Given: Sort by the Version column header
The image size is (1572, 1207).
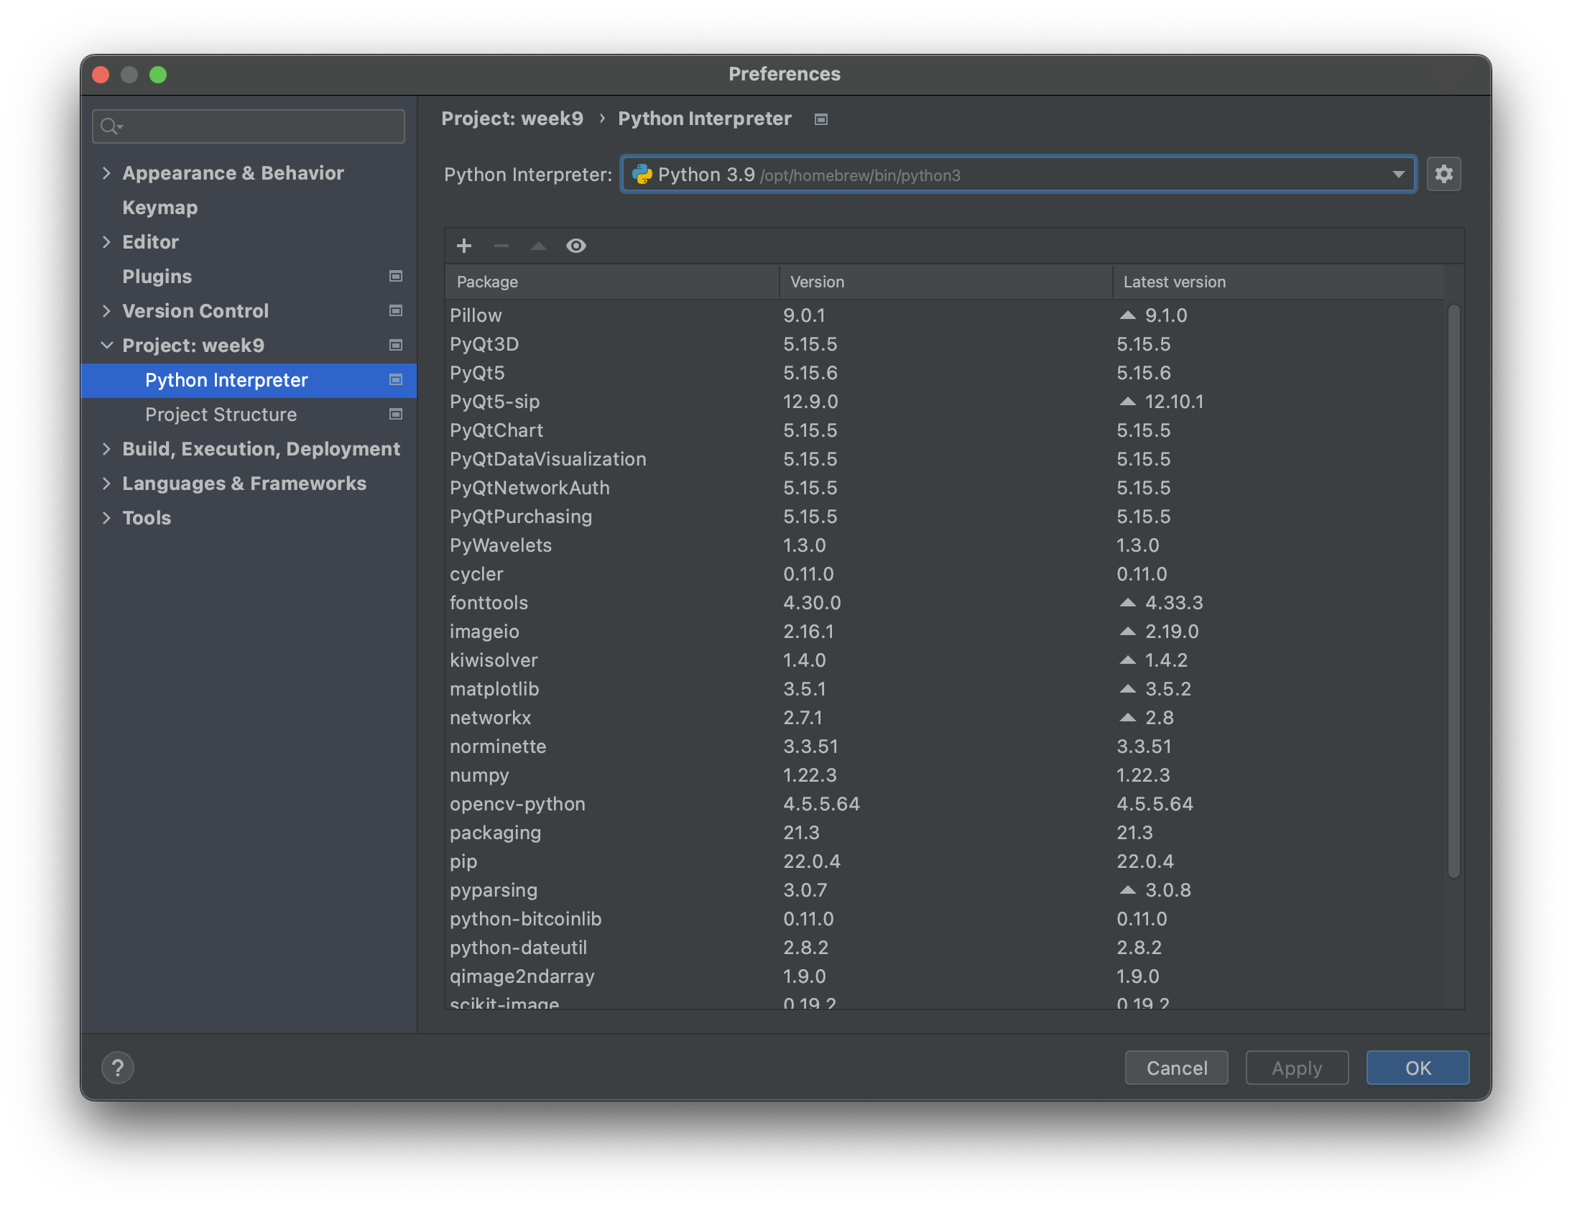Looking at the screenshot, I should point(945,282).
